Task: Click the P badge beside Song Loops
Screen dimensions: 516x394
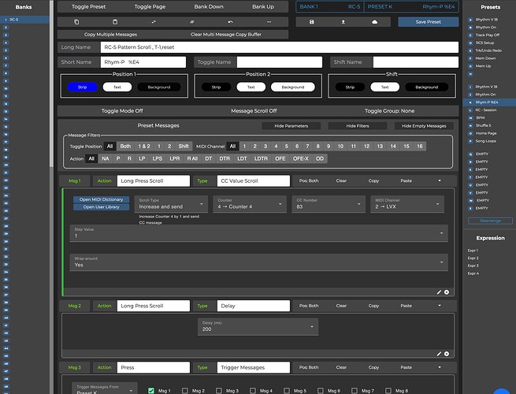Action: (470, 141)
